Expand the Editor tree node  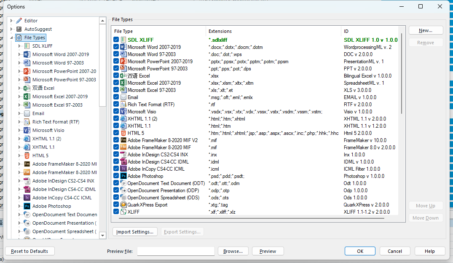click(11, 21)
